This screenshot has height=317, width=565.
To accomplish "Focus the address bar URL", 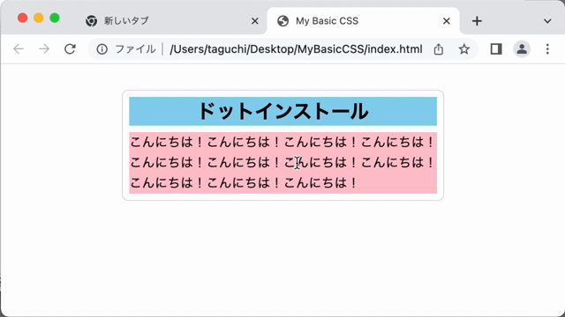I will click(x=296, y=49).
